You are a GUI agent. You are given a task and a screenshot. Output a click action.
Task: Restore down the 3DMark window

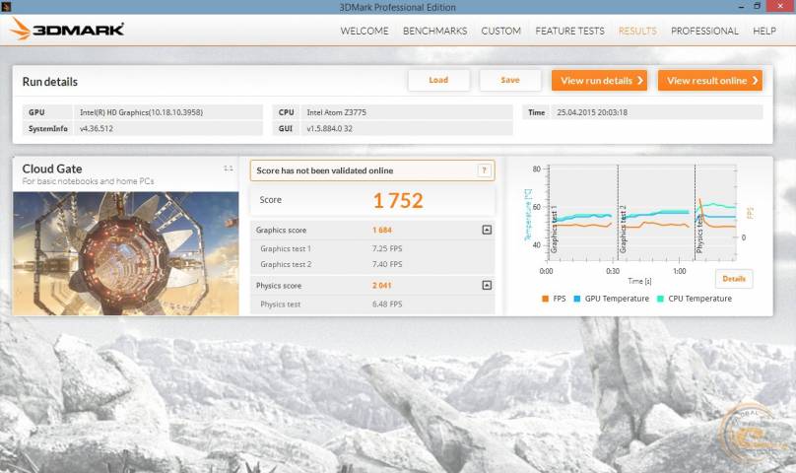pos(757,6)
